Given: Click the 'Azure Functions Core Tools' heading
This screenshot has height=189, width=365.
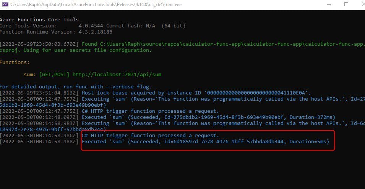Looking at the screenshot, I should pos(39,20).
